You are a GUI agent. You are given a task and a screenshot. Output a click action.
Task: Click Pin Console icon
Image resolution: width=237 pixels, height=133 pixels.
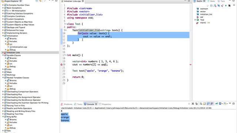click(216, 104)
